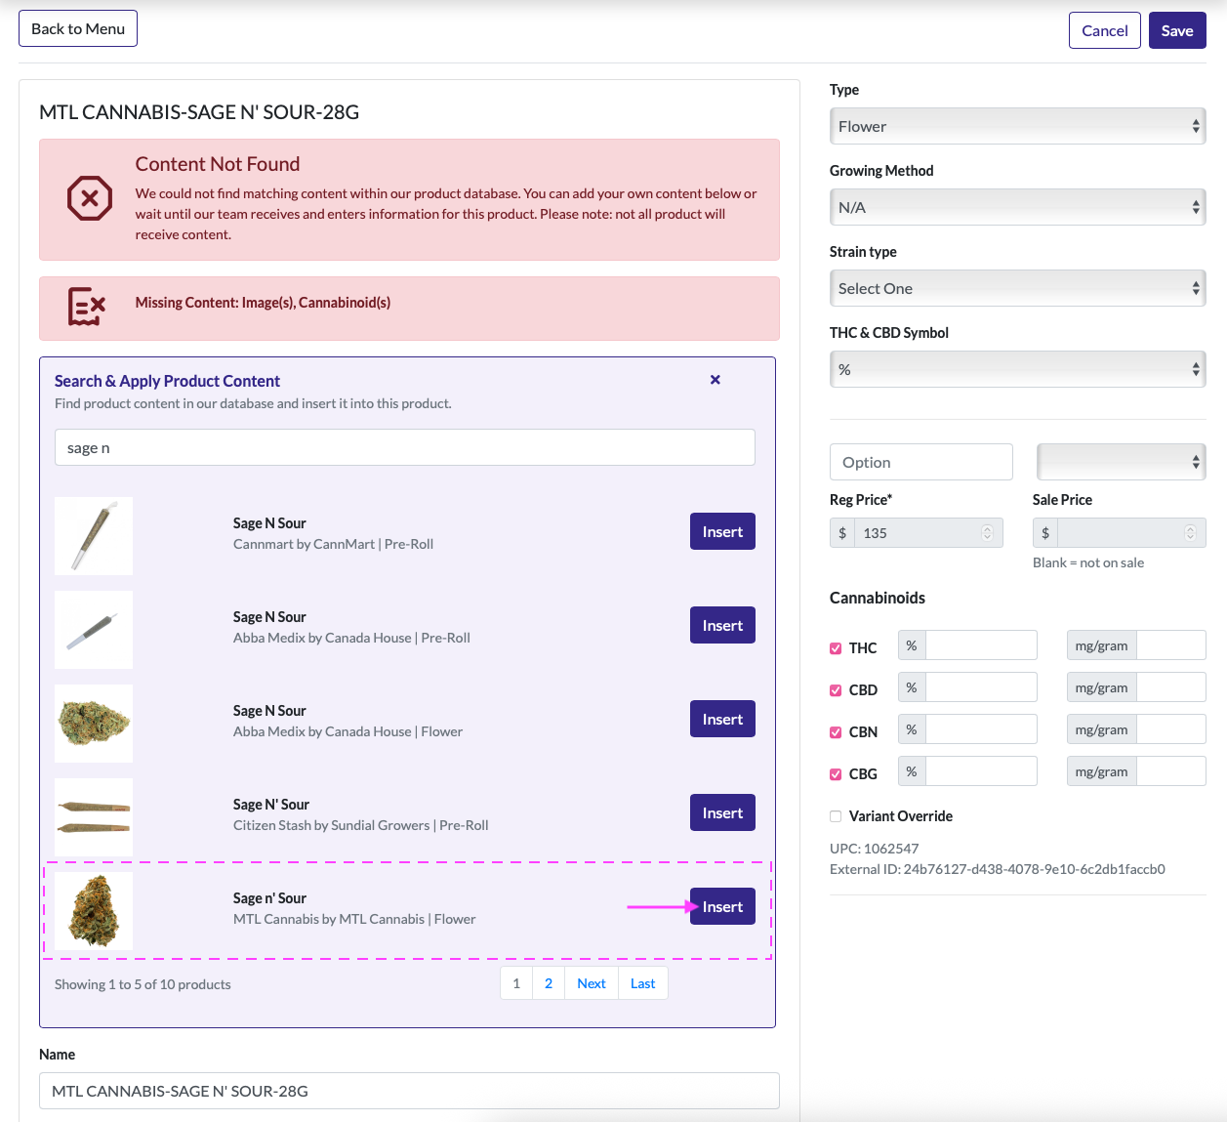Close the Search & Apply Product Content panel
The width and height of the screenshot is (1227, 1122).
pyautogui.click(x=716, y=380)
